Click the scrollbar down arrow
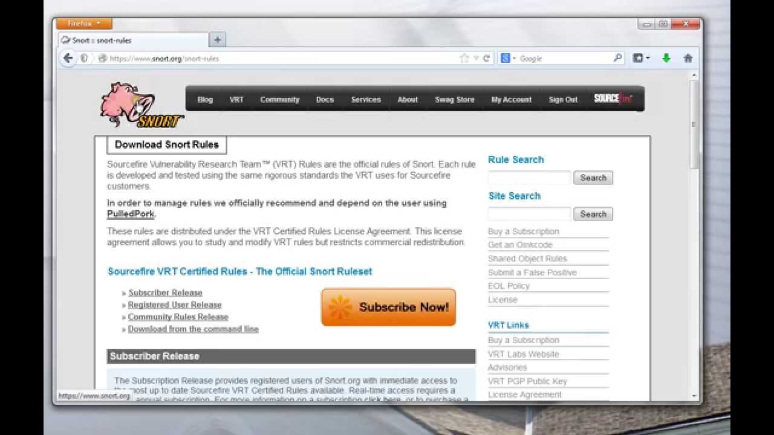Screen dimensions: 774x435 point(693,396)
